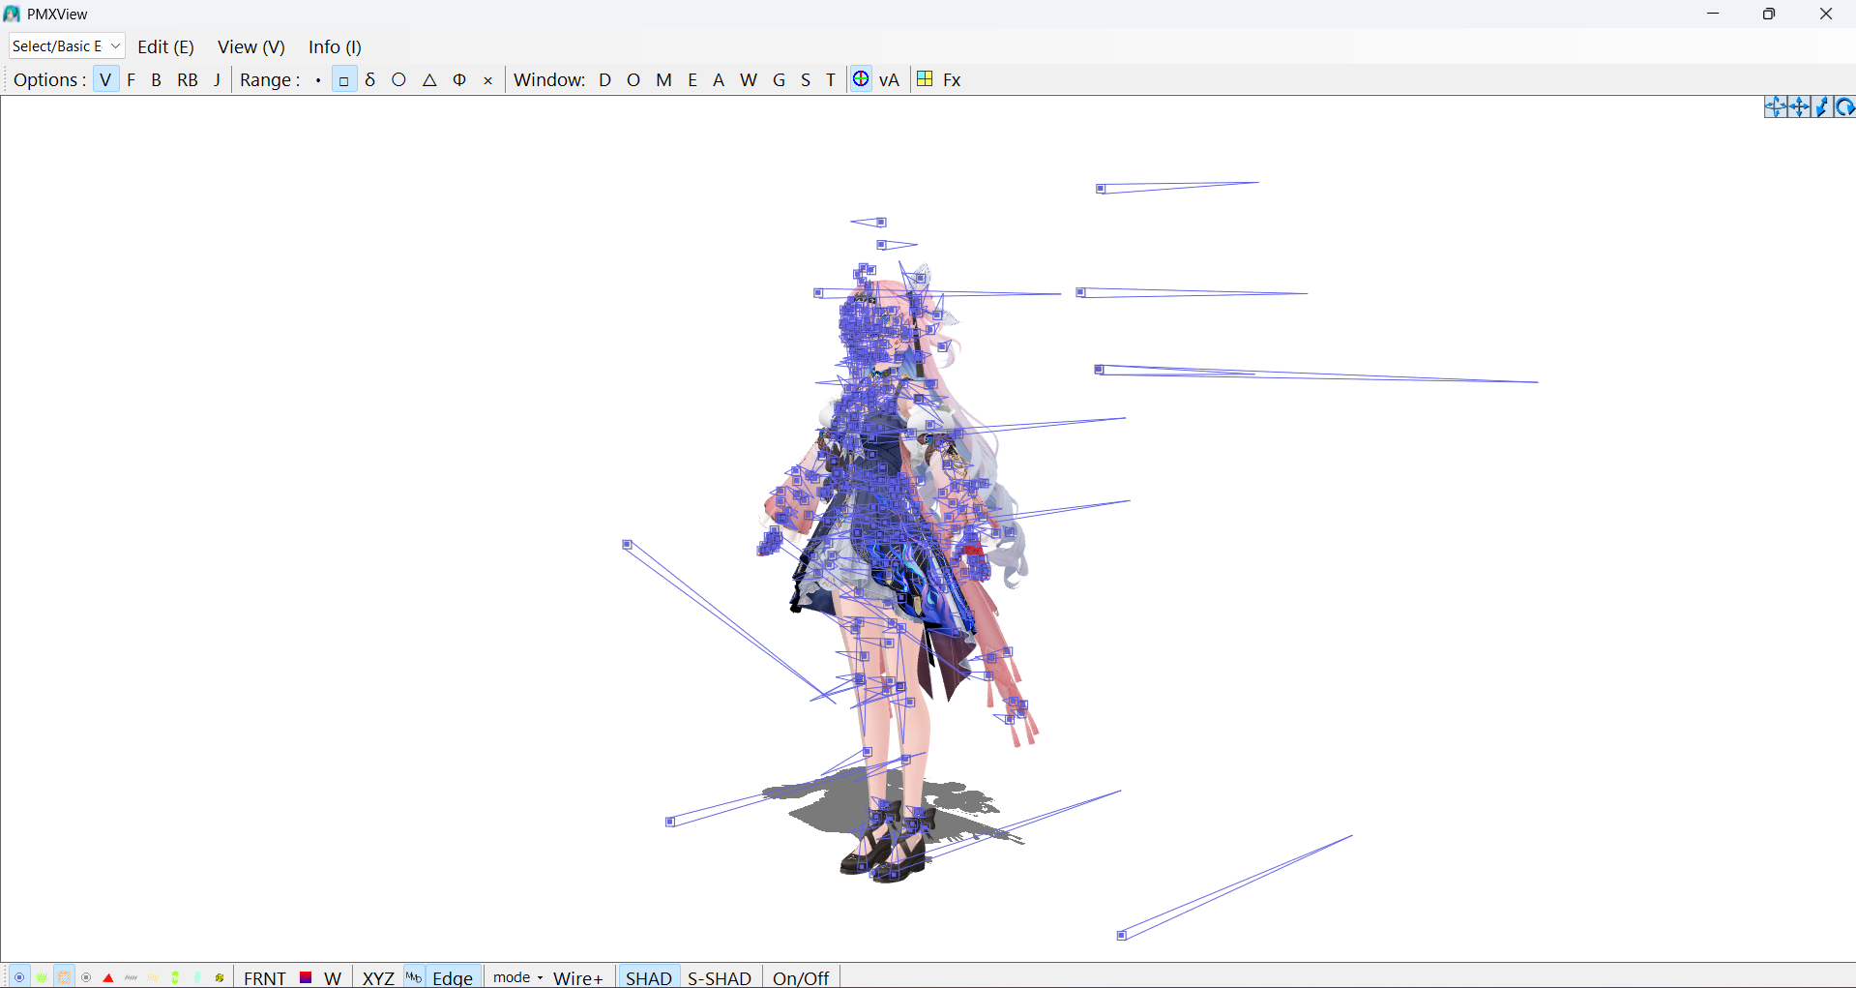Toggle the On/Off button
Screen dimensions: 1856x988
(801, 978)
